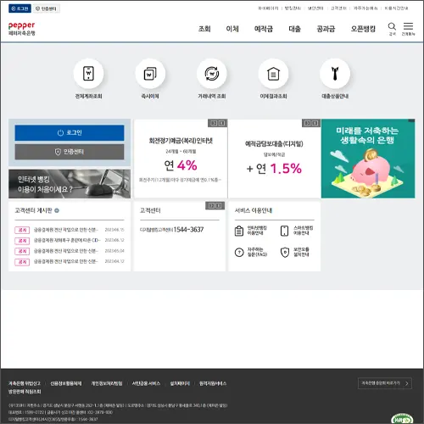Click the 고객센터 link in top utility bar
The image size is (424, 424).
pyautogui.click(x=338, y=8)
